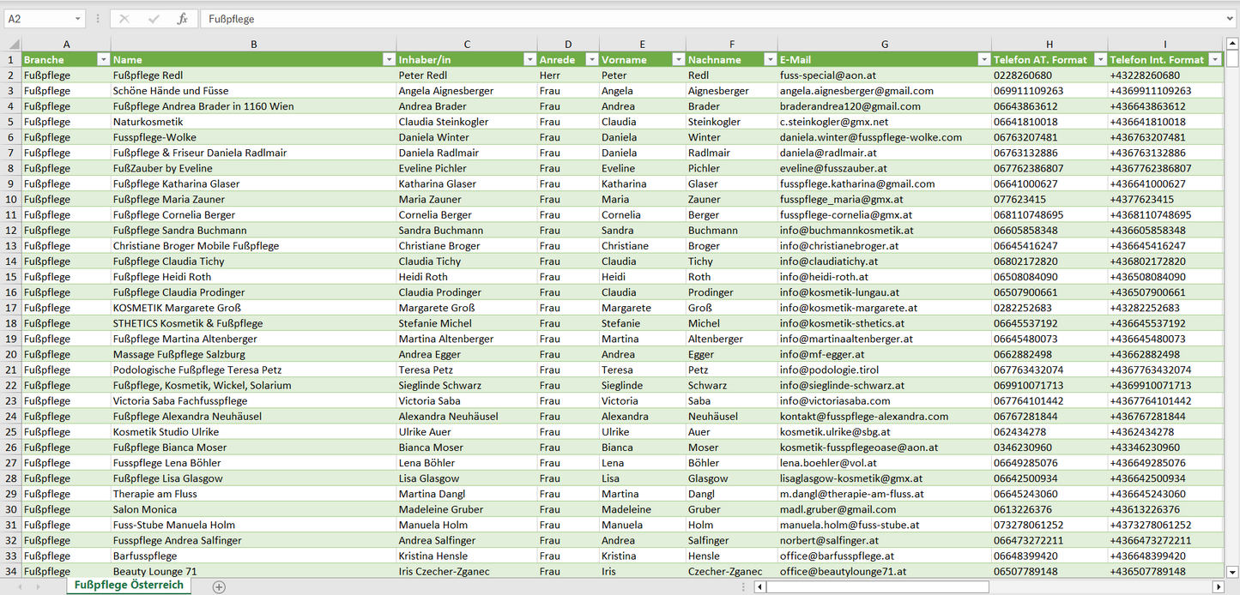Viewport: 1240px width, 595px height.
Task: Select column G header
Action: pos(884,45)
